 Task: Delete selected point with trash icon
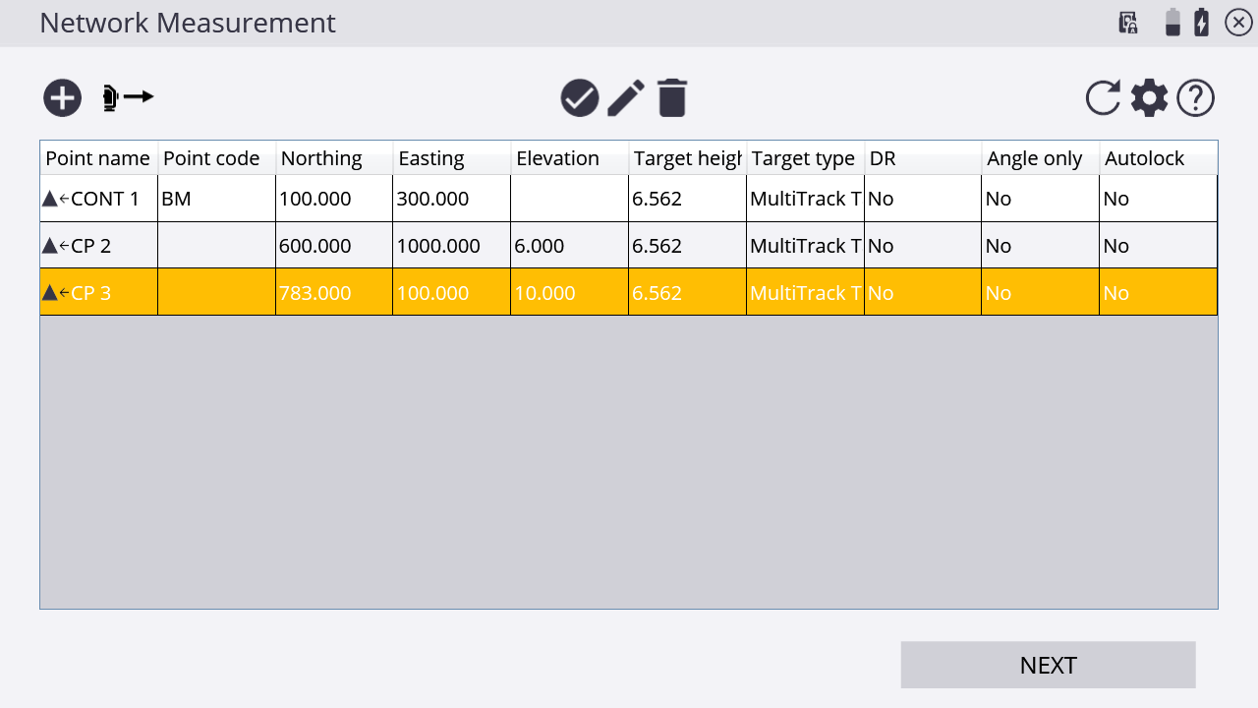pyautogui.click(x=672, y=98)
